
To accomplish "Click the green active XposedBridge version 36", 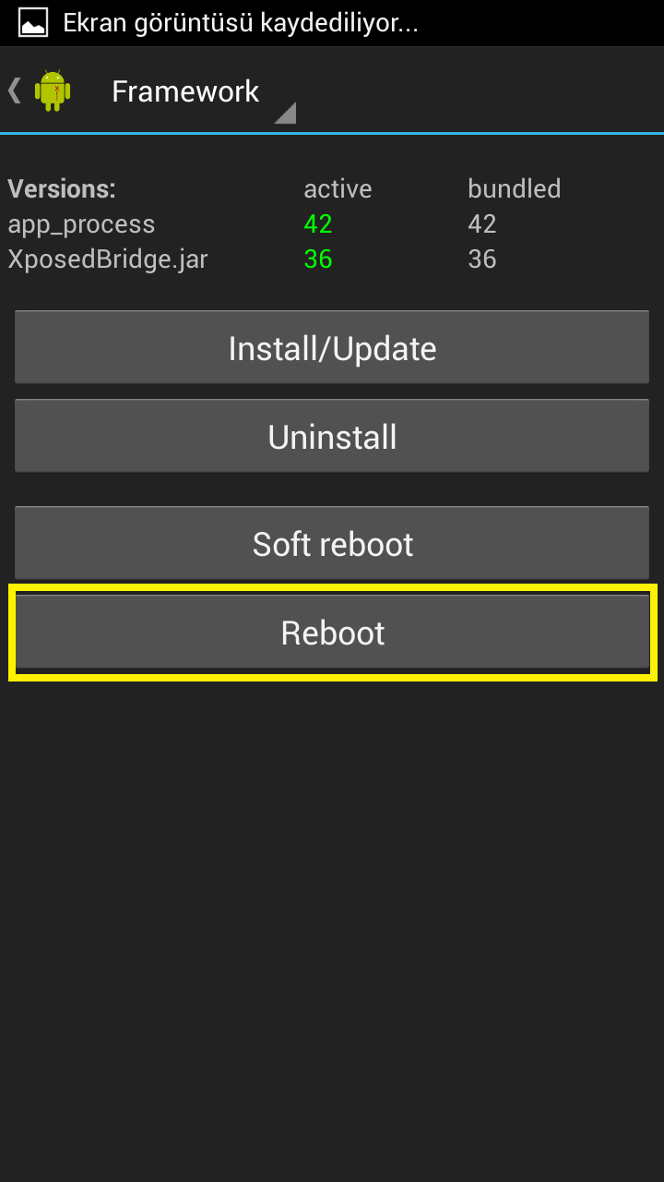I will 318,259.
